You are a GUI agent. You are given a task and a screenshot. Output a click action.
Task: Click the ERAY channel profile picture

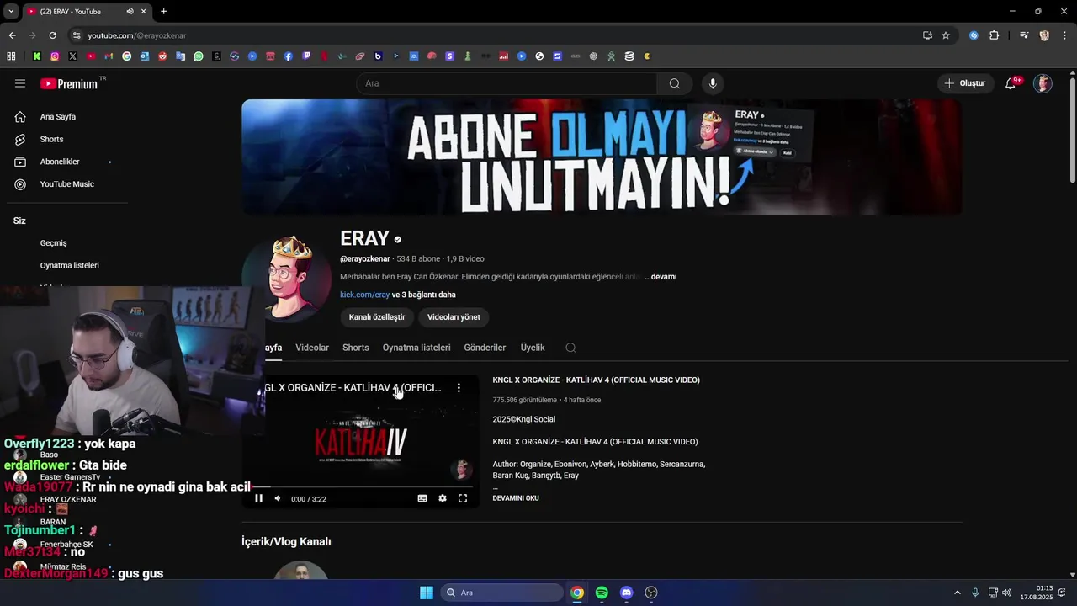point(287,278)
